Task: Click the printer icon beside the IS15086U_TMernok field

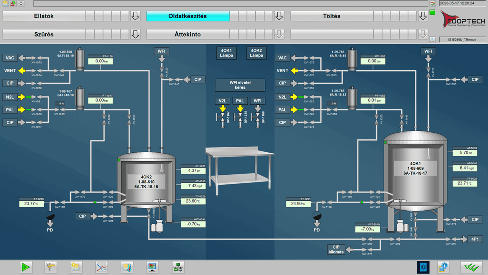Action: (x=432, y=39)
